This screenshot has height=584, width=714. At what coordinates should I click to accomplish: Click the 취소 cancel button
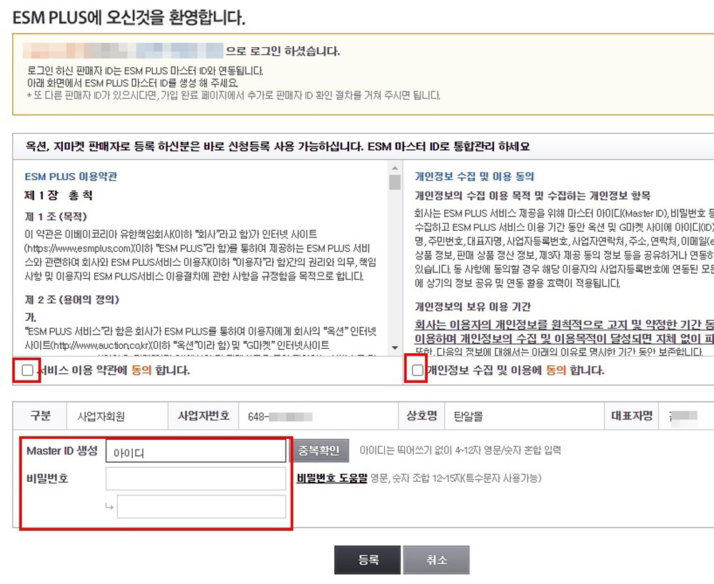pos(436,560)
